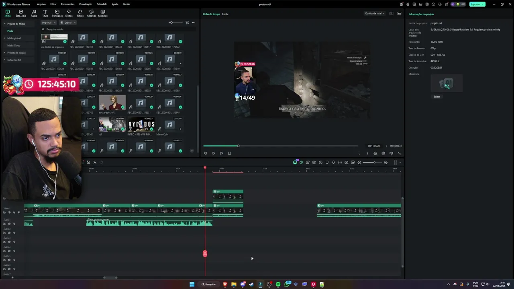Select the alyssa-ashcroft media thumbnail
Screen dimensions: 514x289
(112, 102)
